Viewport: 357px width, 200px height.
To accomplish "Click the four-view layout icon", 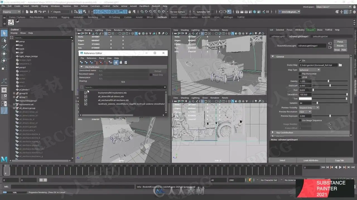I will 4,97.
